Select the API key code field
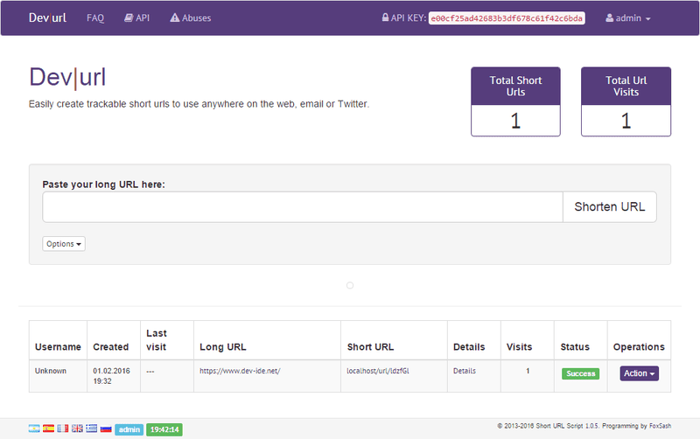The image size is (700, 439). [507, 17]
